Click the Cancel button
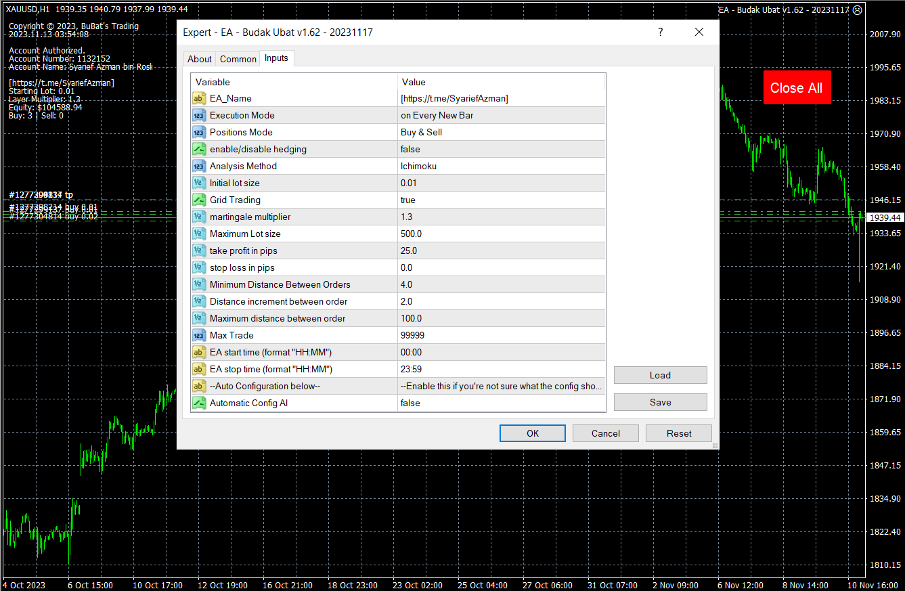 606,433
